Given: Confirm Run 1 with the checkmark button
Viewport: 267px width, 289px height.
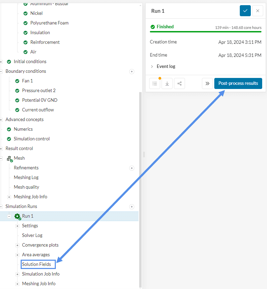Looking at the screenshot, I should 245,11.
